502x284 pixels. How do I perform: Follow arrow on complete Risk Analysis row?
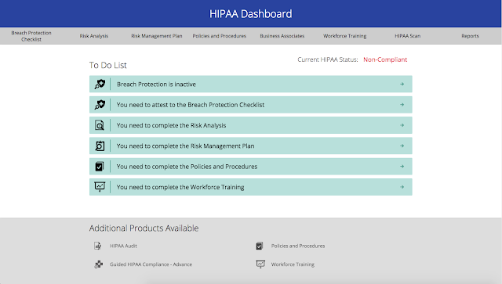(x=402, y=125)
